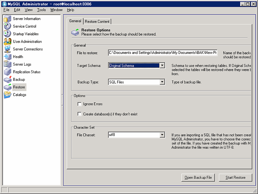Click the Service Control gear icon
This screenshot has height=194, width=258.
pos(7,26)
